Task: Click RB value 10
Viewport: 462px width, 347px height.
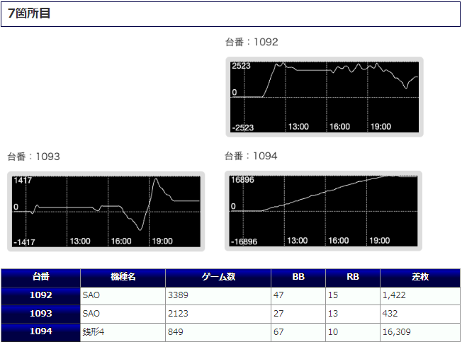Action: click(333, 332)
